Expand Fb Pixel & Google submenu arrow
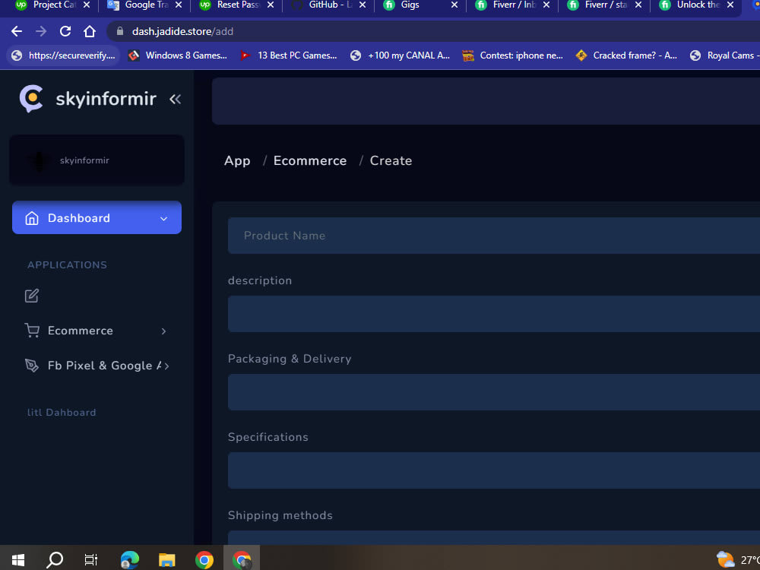 click(166, 366)
